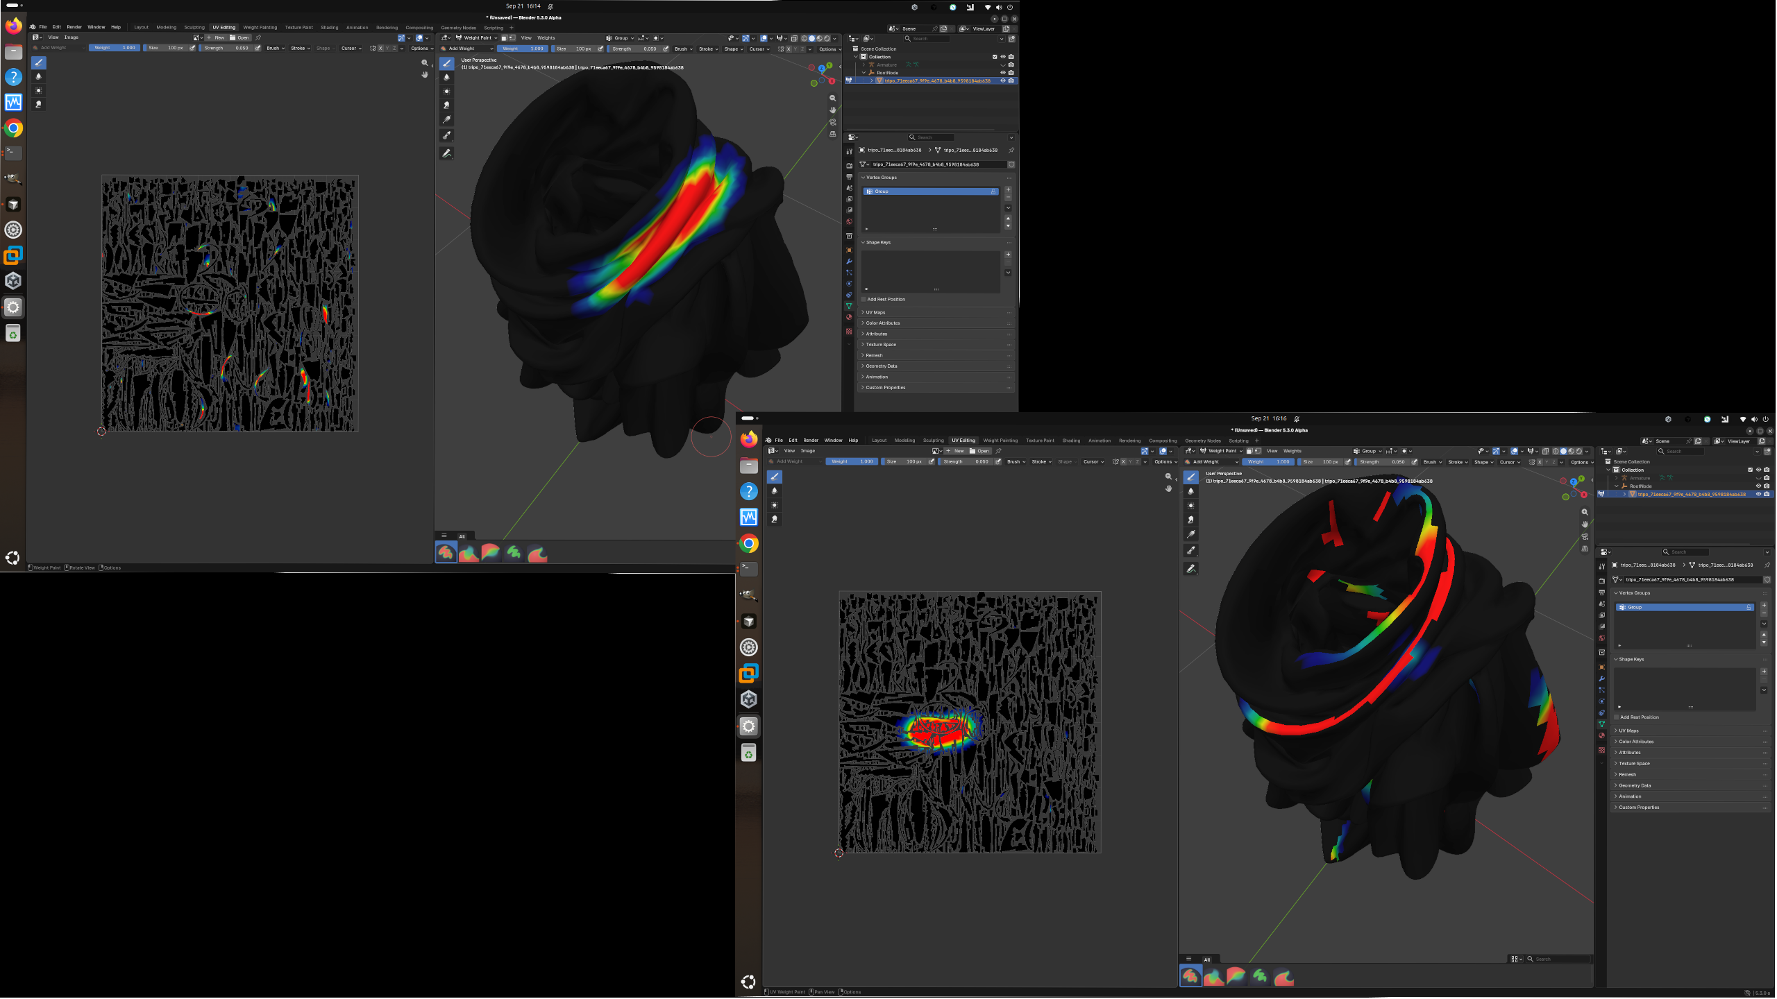Toggle Add Rest Position checkbox in lower-right window

[1617, 717]
